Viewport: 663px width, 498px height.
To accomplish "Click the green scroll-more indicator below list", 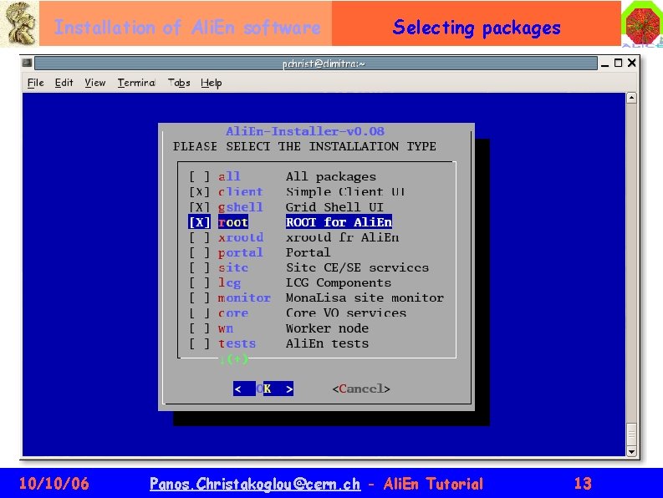I will pos(234,359).
